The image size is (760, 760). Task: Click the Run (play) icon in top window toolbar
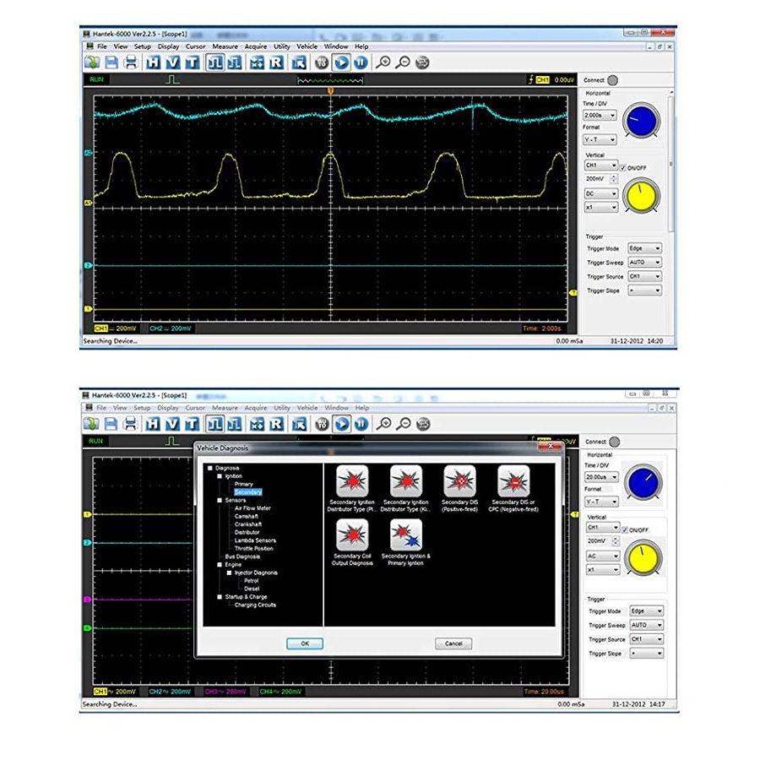pos(341,62)
